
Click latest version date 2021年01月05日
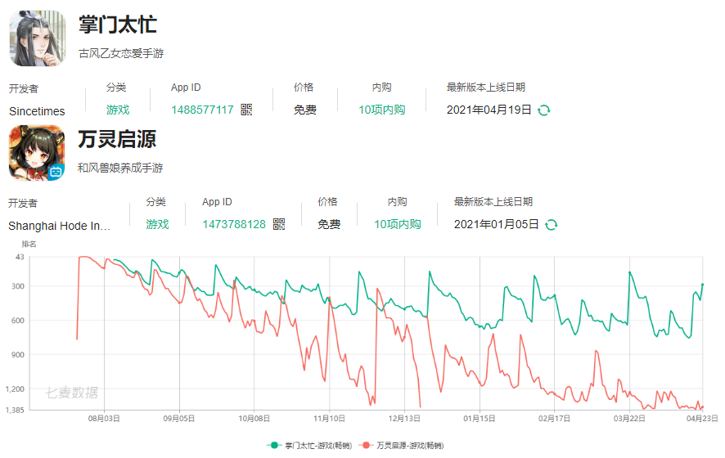tap(496, 224)
